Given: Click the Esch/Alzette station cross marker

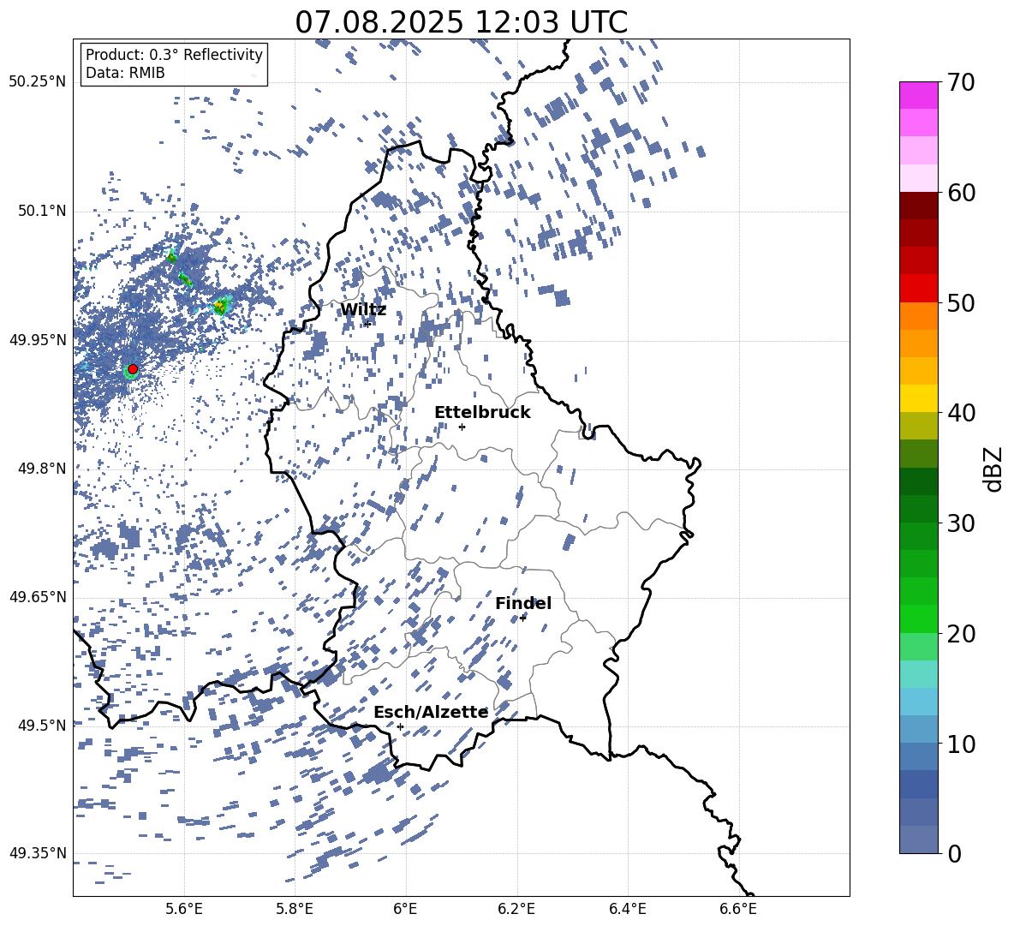Looking at the screenshot, I should point(400,726).
